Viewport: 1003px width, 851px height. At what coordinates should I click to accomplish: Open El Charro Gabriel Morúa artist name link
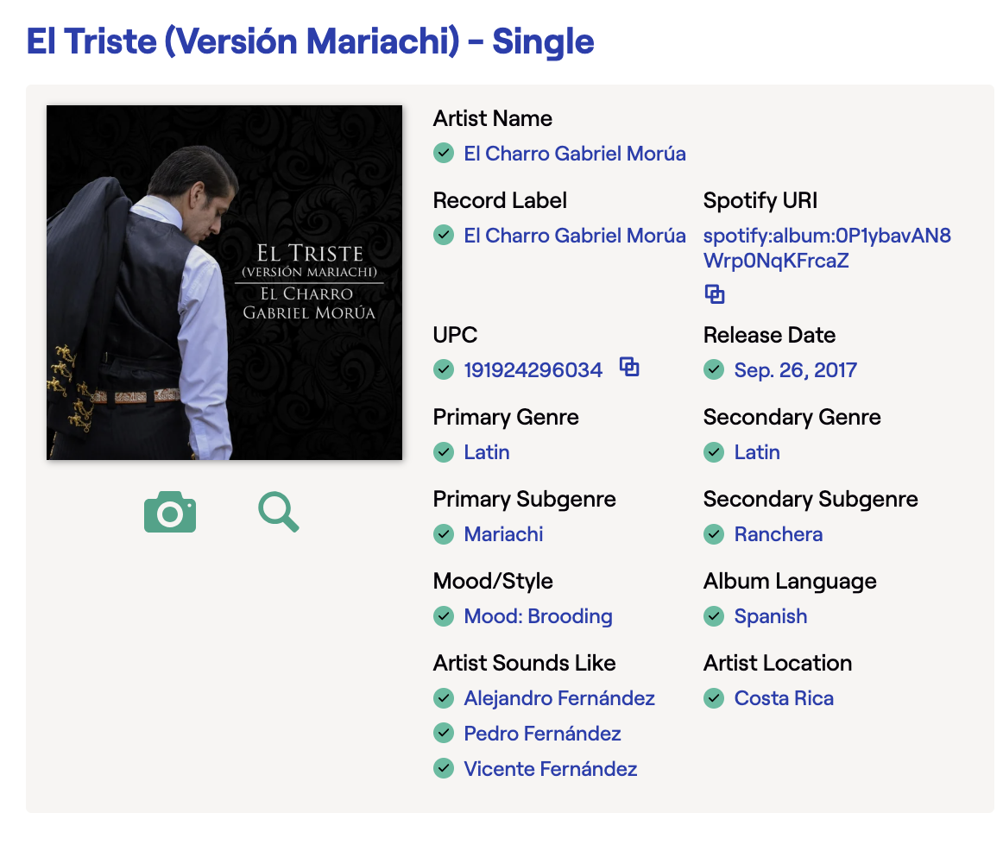(574, 154)
